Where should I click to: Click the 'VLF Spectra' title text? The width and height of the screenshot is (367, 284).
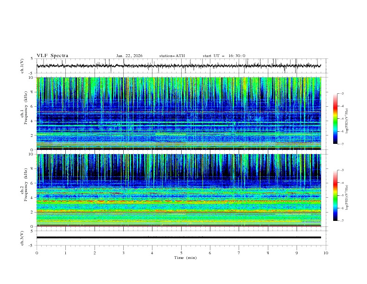(52, 56)
